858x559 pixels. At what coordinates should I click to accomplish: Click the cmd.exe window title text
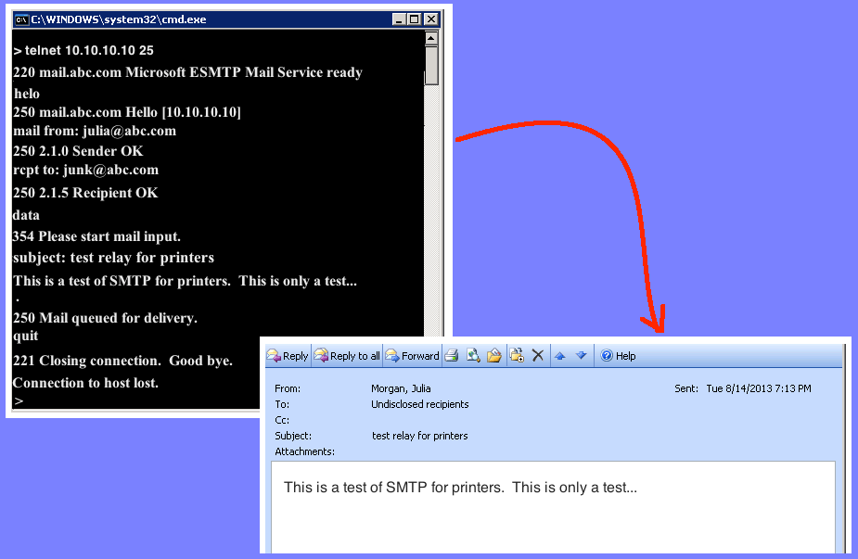coord(118,19)
